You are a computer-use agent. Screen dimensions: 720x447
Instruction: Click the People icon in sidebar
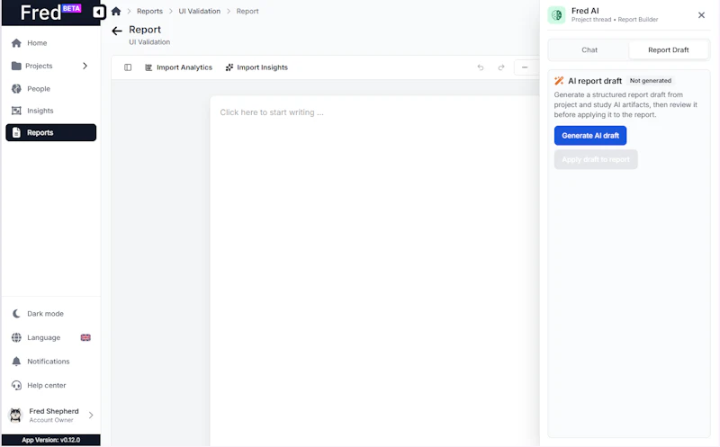16,88
